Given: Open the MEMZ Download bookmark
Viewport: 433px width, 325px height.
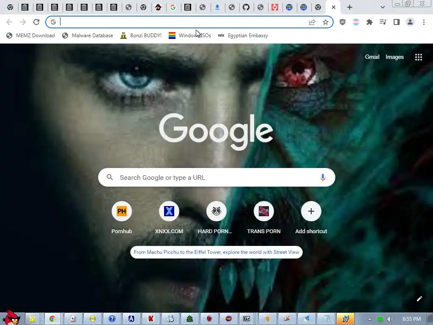Looking at the screenshot, I should 30,36.
